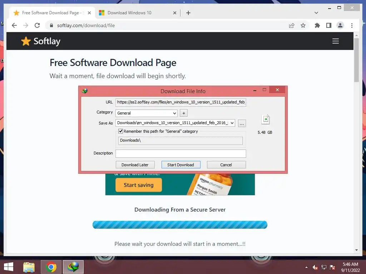Click the page vertical scrollbar thumb

pos(356,60)
